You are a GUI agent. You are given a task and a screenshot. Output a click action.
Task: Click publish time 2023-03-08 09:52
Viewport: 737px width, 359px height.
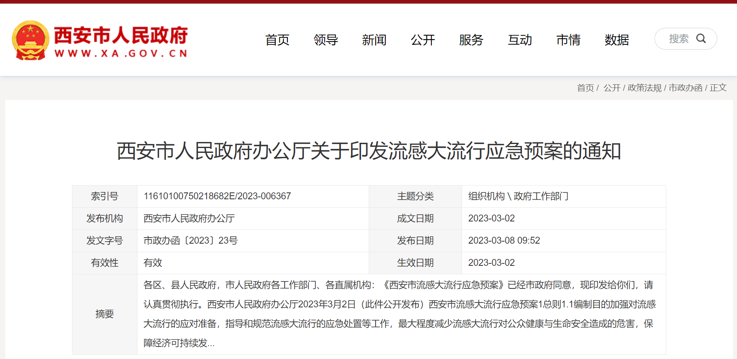504,241
